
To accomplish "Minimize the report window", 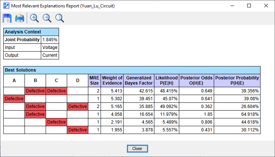I will pos(232,6).
